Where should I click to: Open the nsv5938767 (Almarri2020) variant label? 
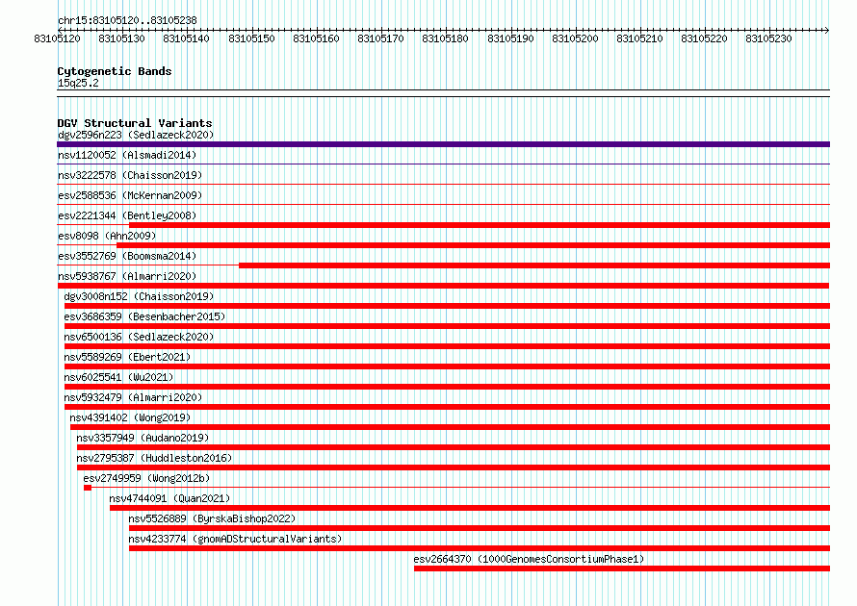point(127,276)
